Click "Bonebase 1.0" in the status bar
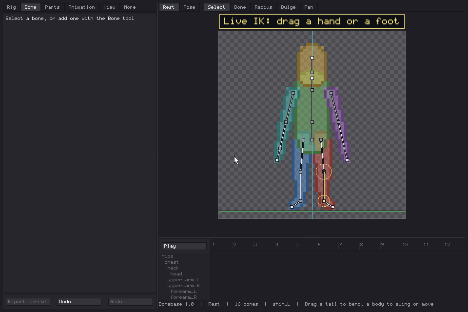468x312 pixels. pyautogui.click(x=176, y=304)
